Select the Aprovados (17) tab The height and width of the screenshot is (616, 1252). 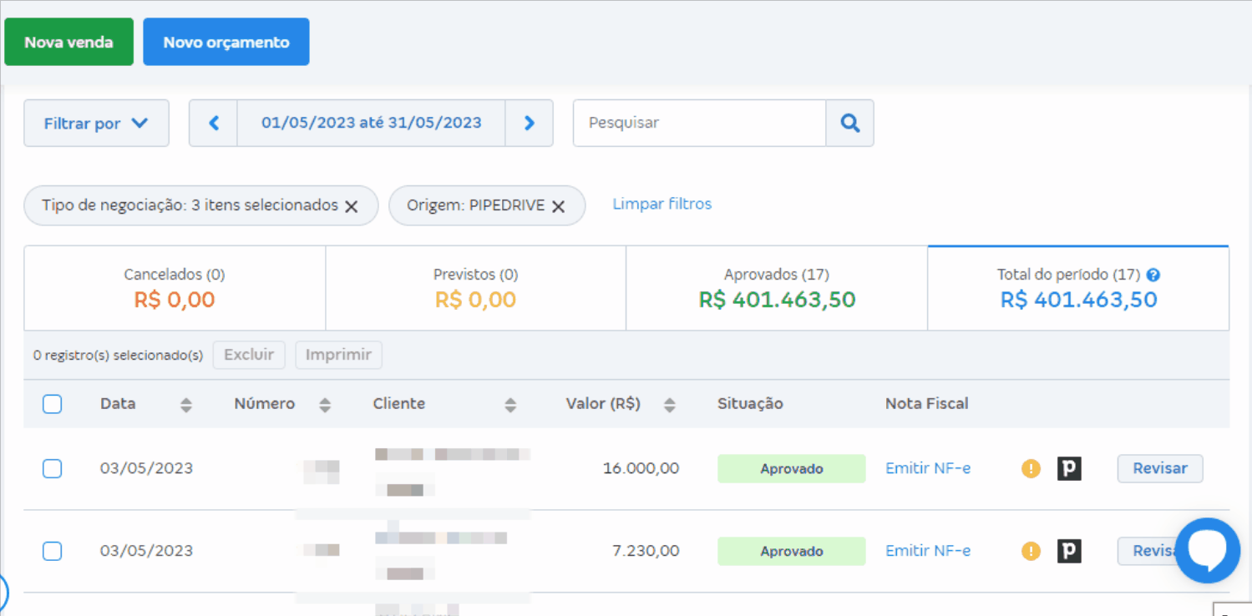click(777, 288)
